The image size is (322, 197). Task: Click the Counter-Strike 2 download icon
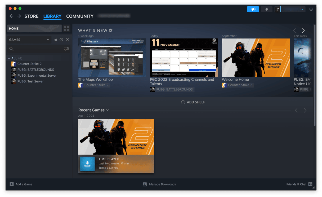pyautogui.click(x=87, y=164)
